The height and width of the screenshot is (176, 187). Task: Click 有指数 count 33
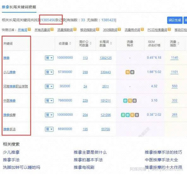click(83, 20)
